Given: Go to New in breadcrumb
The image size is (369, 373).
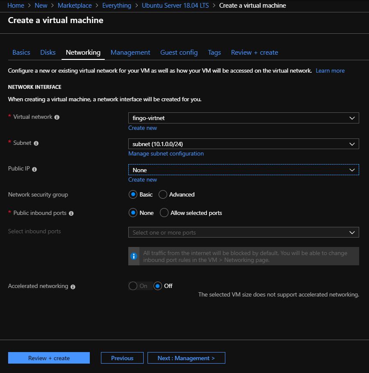Looking at the screenshot, I should coord(41,6).
